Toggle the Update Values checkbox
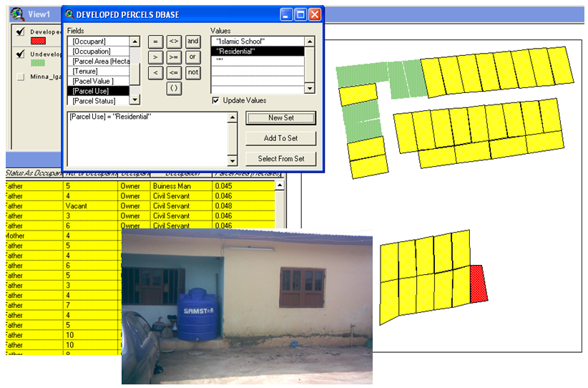 point(216,101)
